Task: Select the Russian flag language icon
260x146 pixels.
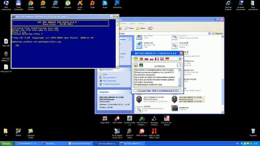Action: click(146, 59)
